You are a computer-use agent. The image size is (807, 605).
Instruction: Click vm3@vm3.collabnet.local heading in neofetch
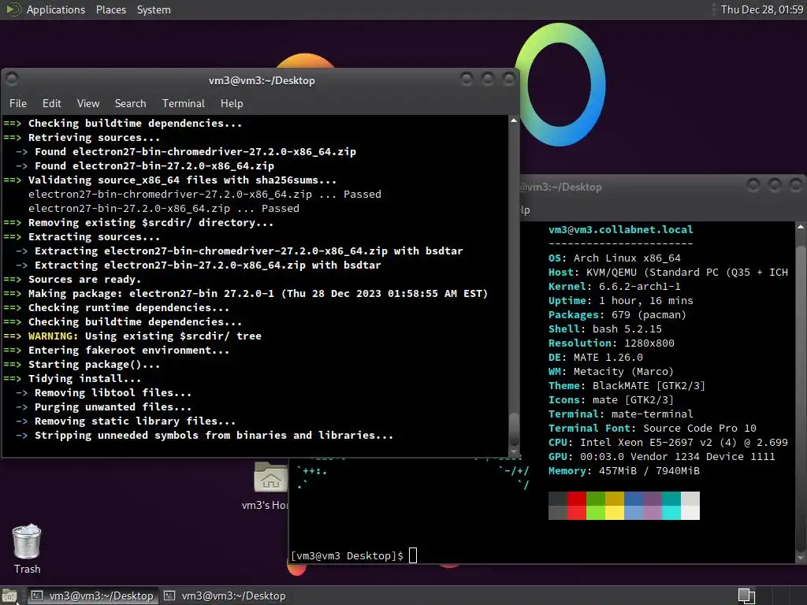(621, 229)
